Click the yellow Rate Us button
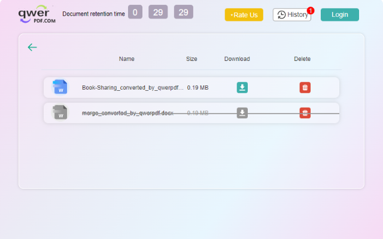The width and height of the screenshot is (383, 239). (244, 14)
